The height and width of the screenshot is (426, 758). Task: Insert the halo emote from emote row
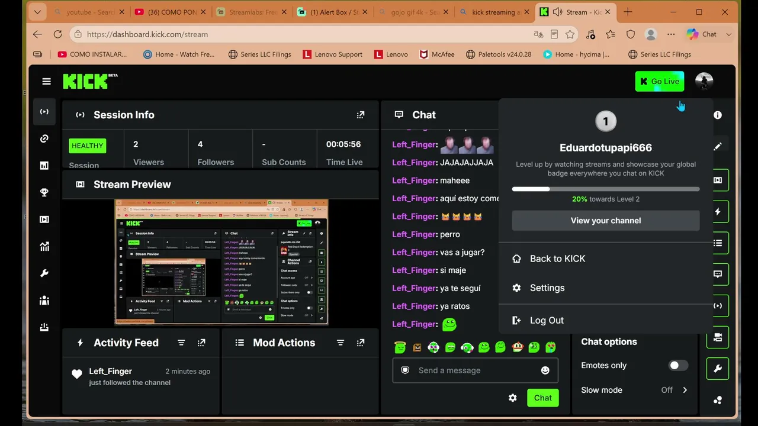click(x=400, y=347)
